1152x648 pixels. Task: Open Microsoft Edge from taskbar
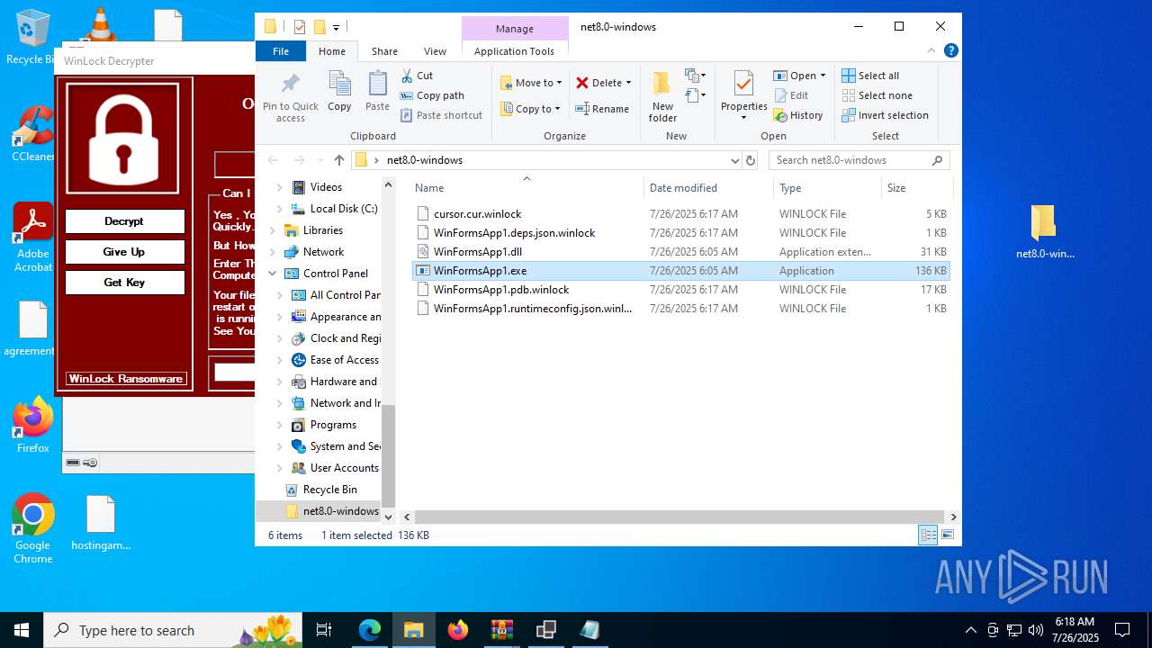(370, 630)
